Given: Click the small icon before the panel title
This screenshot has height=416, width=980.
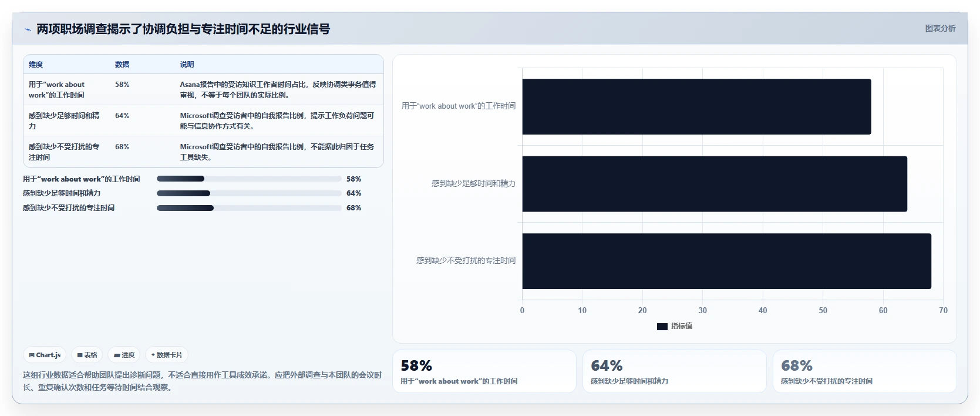Looking at the screenshot, I should [x=28, y=29].
